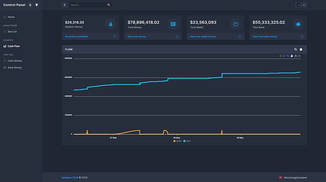Click the shield icon beside Control Panel
Image resolution: width=326 pixels, height=182 pixels.
(x=36, y=5)
